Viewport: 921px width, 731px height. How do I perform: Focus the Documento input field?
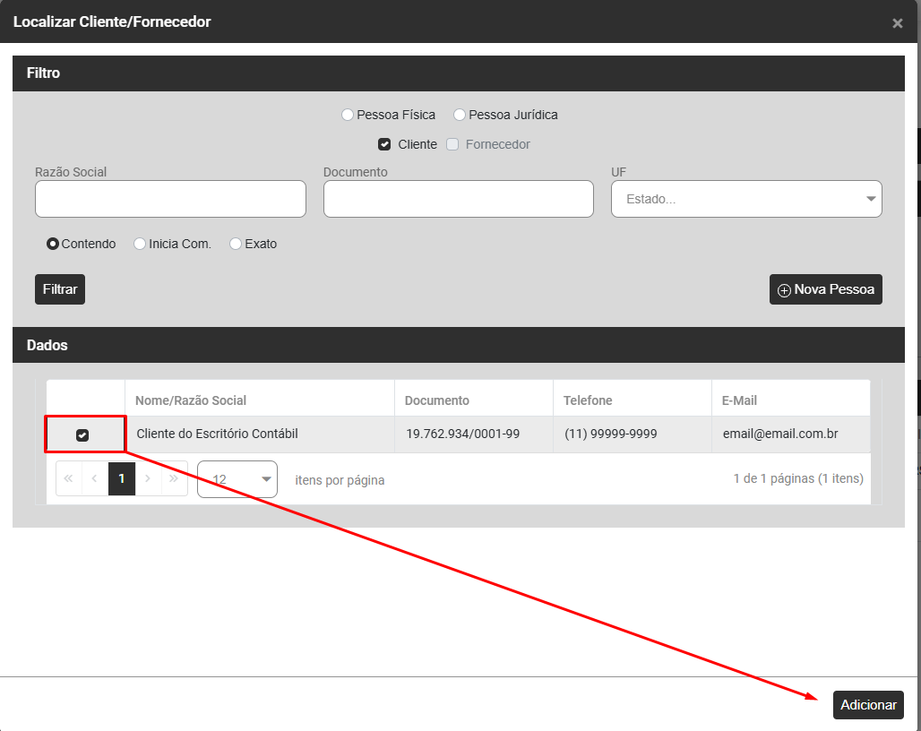[458, 199]
